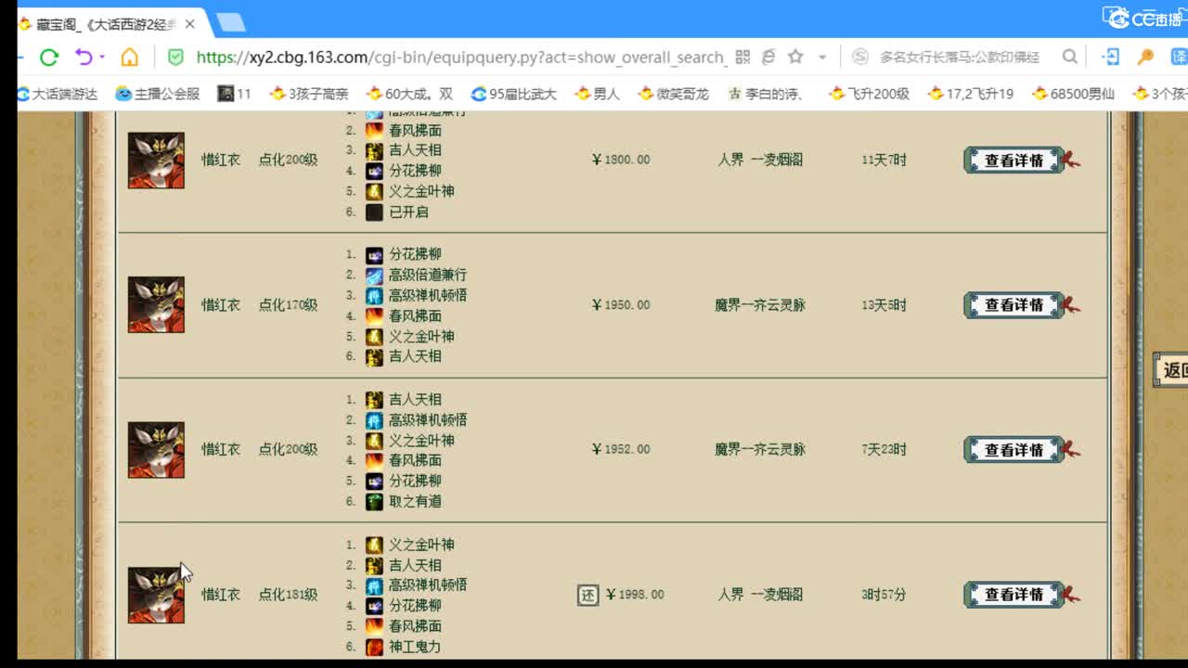Click the pet portrait in ¥1998.00 row
This screenshot has height=668, width=1188.
pyautogui.click(x=156, y=595)
